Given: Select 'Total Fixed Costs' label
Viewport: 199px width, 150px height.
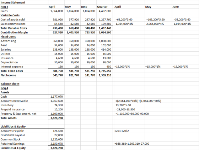Looking at the screenshot, I should click(12, 71).
